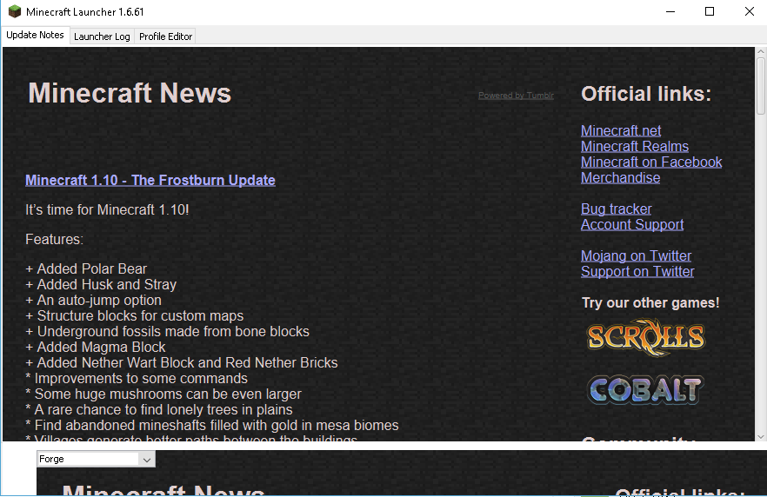The height and width of the screenshot is (497, 767).
Task: Click 'Some huge mushrooms can be even larger'
Action: 163,394
